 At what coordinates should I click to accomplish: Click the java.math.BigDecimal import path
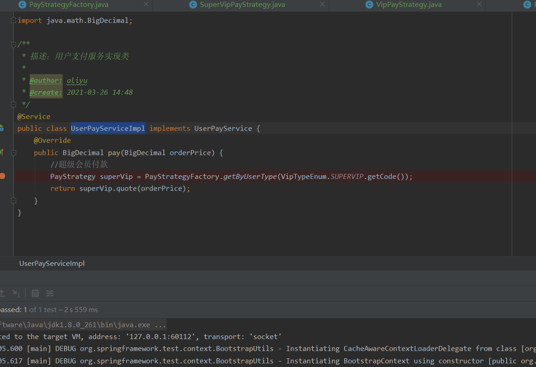pos(87,21)
